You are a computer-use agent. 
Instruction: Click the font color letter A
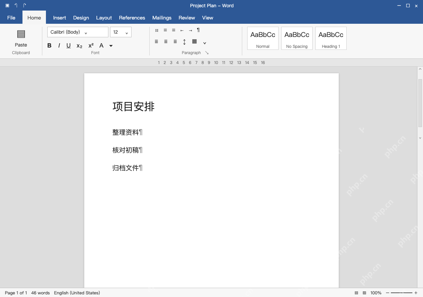coord(101,46)
